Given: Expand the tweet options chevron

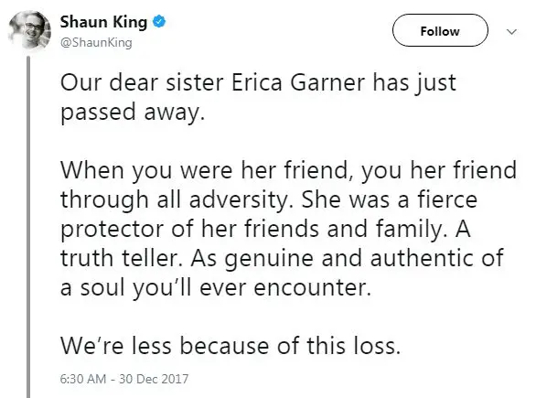Looking at the screenshot, I should coord(511,32).
